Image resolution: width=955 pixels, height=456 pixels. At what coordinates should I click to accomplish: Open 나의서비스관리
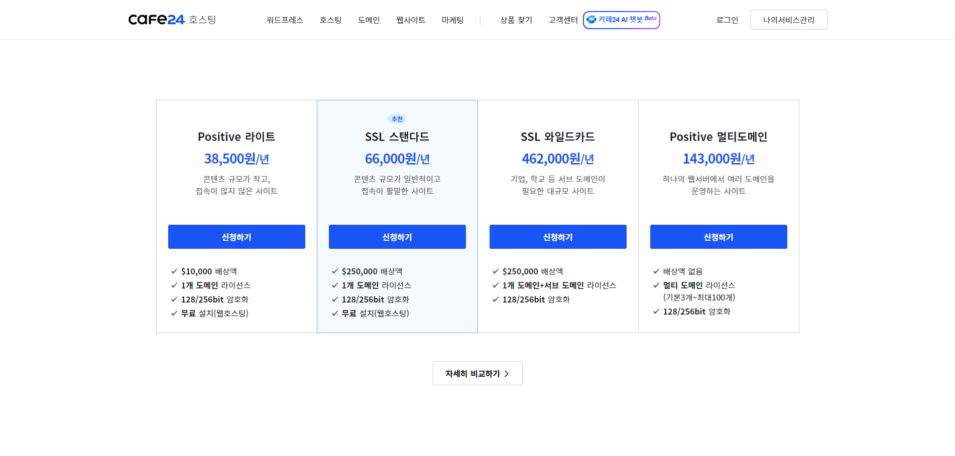click(788, 19)
